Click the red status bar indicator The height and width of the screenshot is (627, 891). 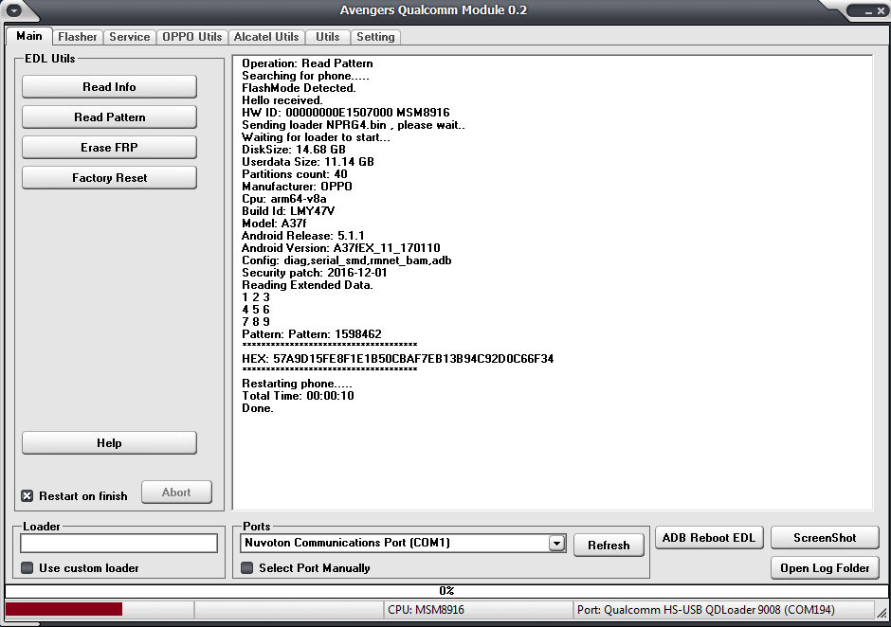click(64, 609)
